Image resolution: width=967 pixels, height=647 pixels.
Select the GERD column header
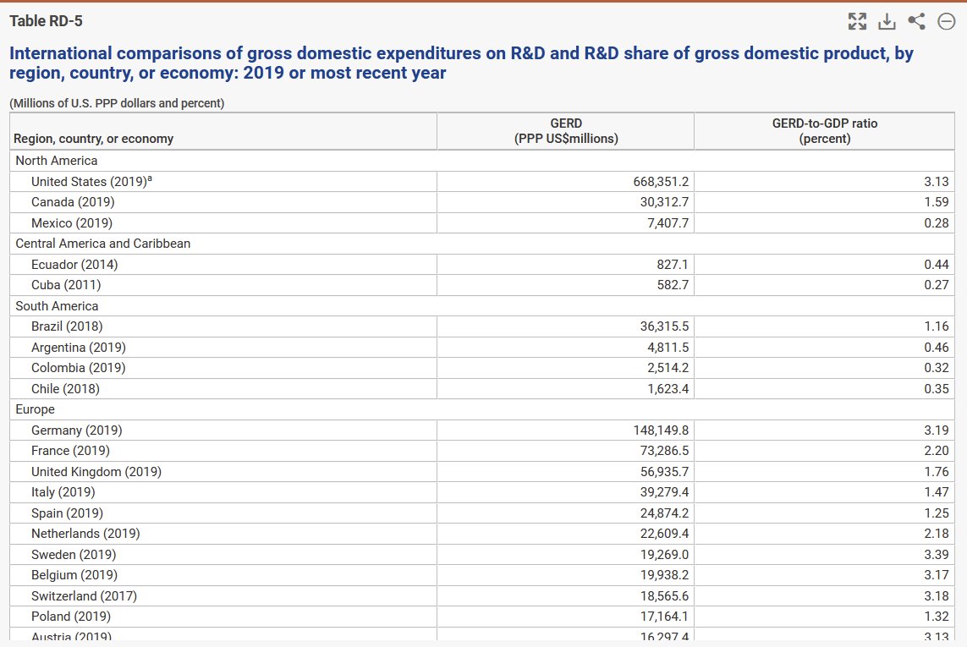(x=565, y=131)
